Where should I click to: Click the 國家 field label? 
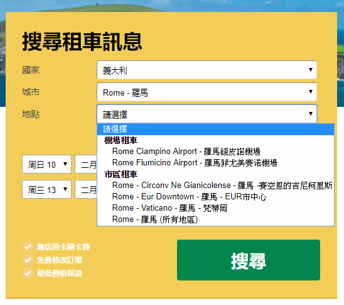[31, 70]
